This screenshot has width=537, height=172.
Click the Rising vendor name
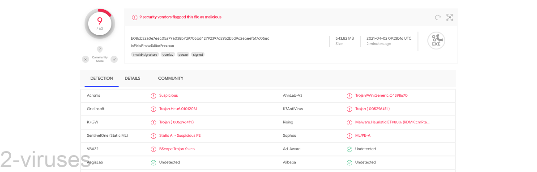pos(288,122)
